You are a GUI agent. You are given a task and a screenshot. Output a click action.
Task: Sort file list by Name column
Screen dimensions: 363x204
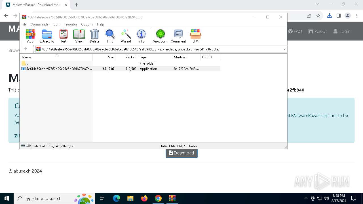pos(56,57)
